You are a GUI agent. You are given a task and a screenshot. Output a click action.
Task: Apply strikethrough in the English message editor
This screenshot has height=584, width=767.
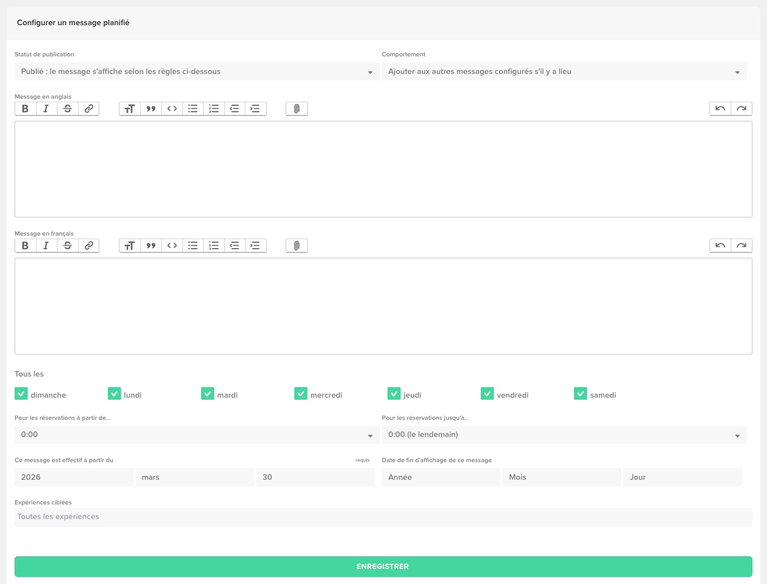click(x=68, y=109)
